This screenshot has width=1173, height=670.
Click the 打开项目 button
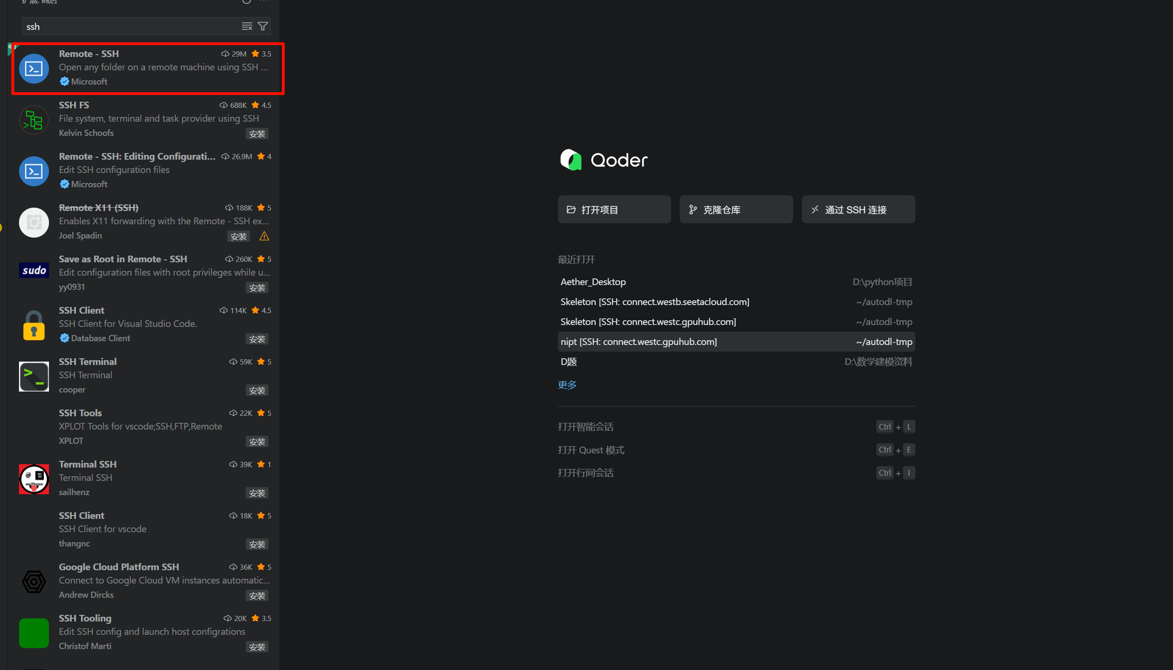614,210
